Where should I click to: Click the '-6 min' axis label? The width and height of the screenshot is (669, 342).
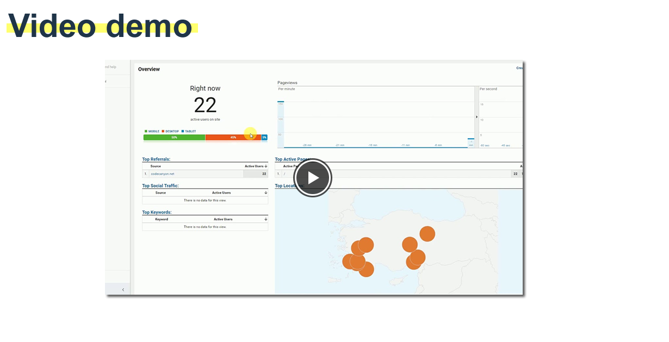tap(438, 145)
